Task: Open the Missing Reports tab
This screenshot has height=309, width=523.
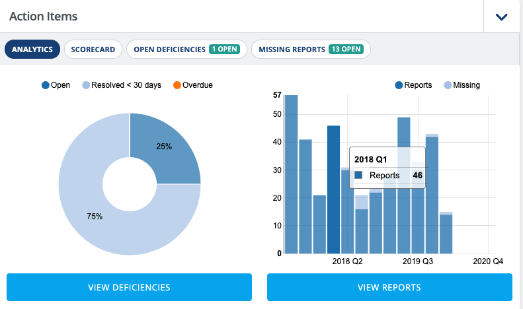Action: (311, 50)
